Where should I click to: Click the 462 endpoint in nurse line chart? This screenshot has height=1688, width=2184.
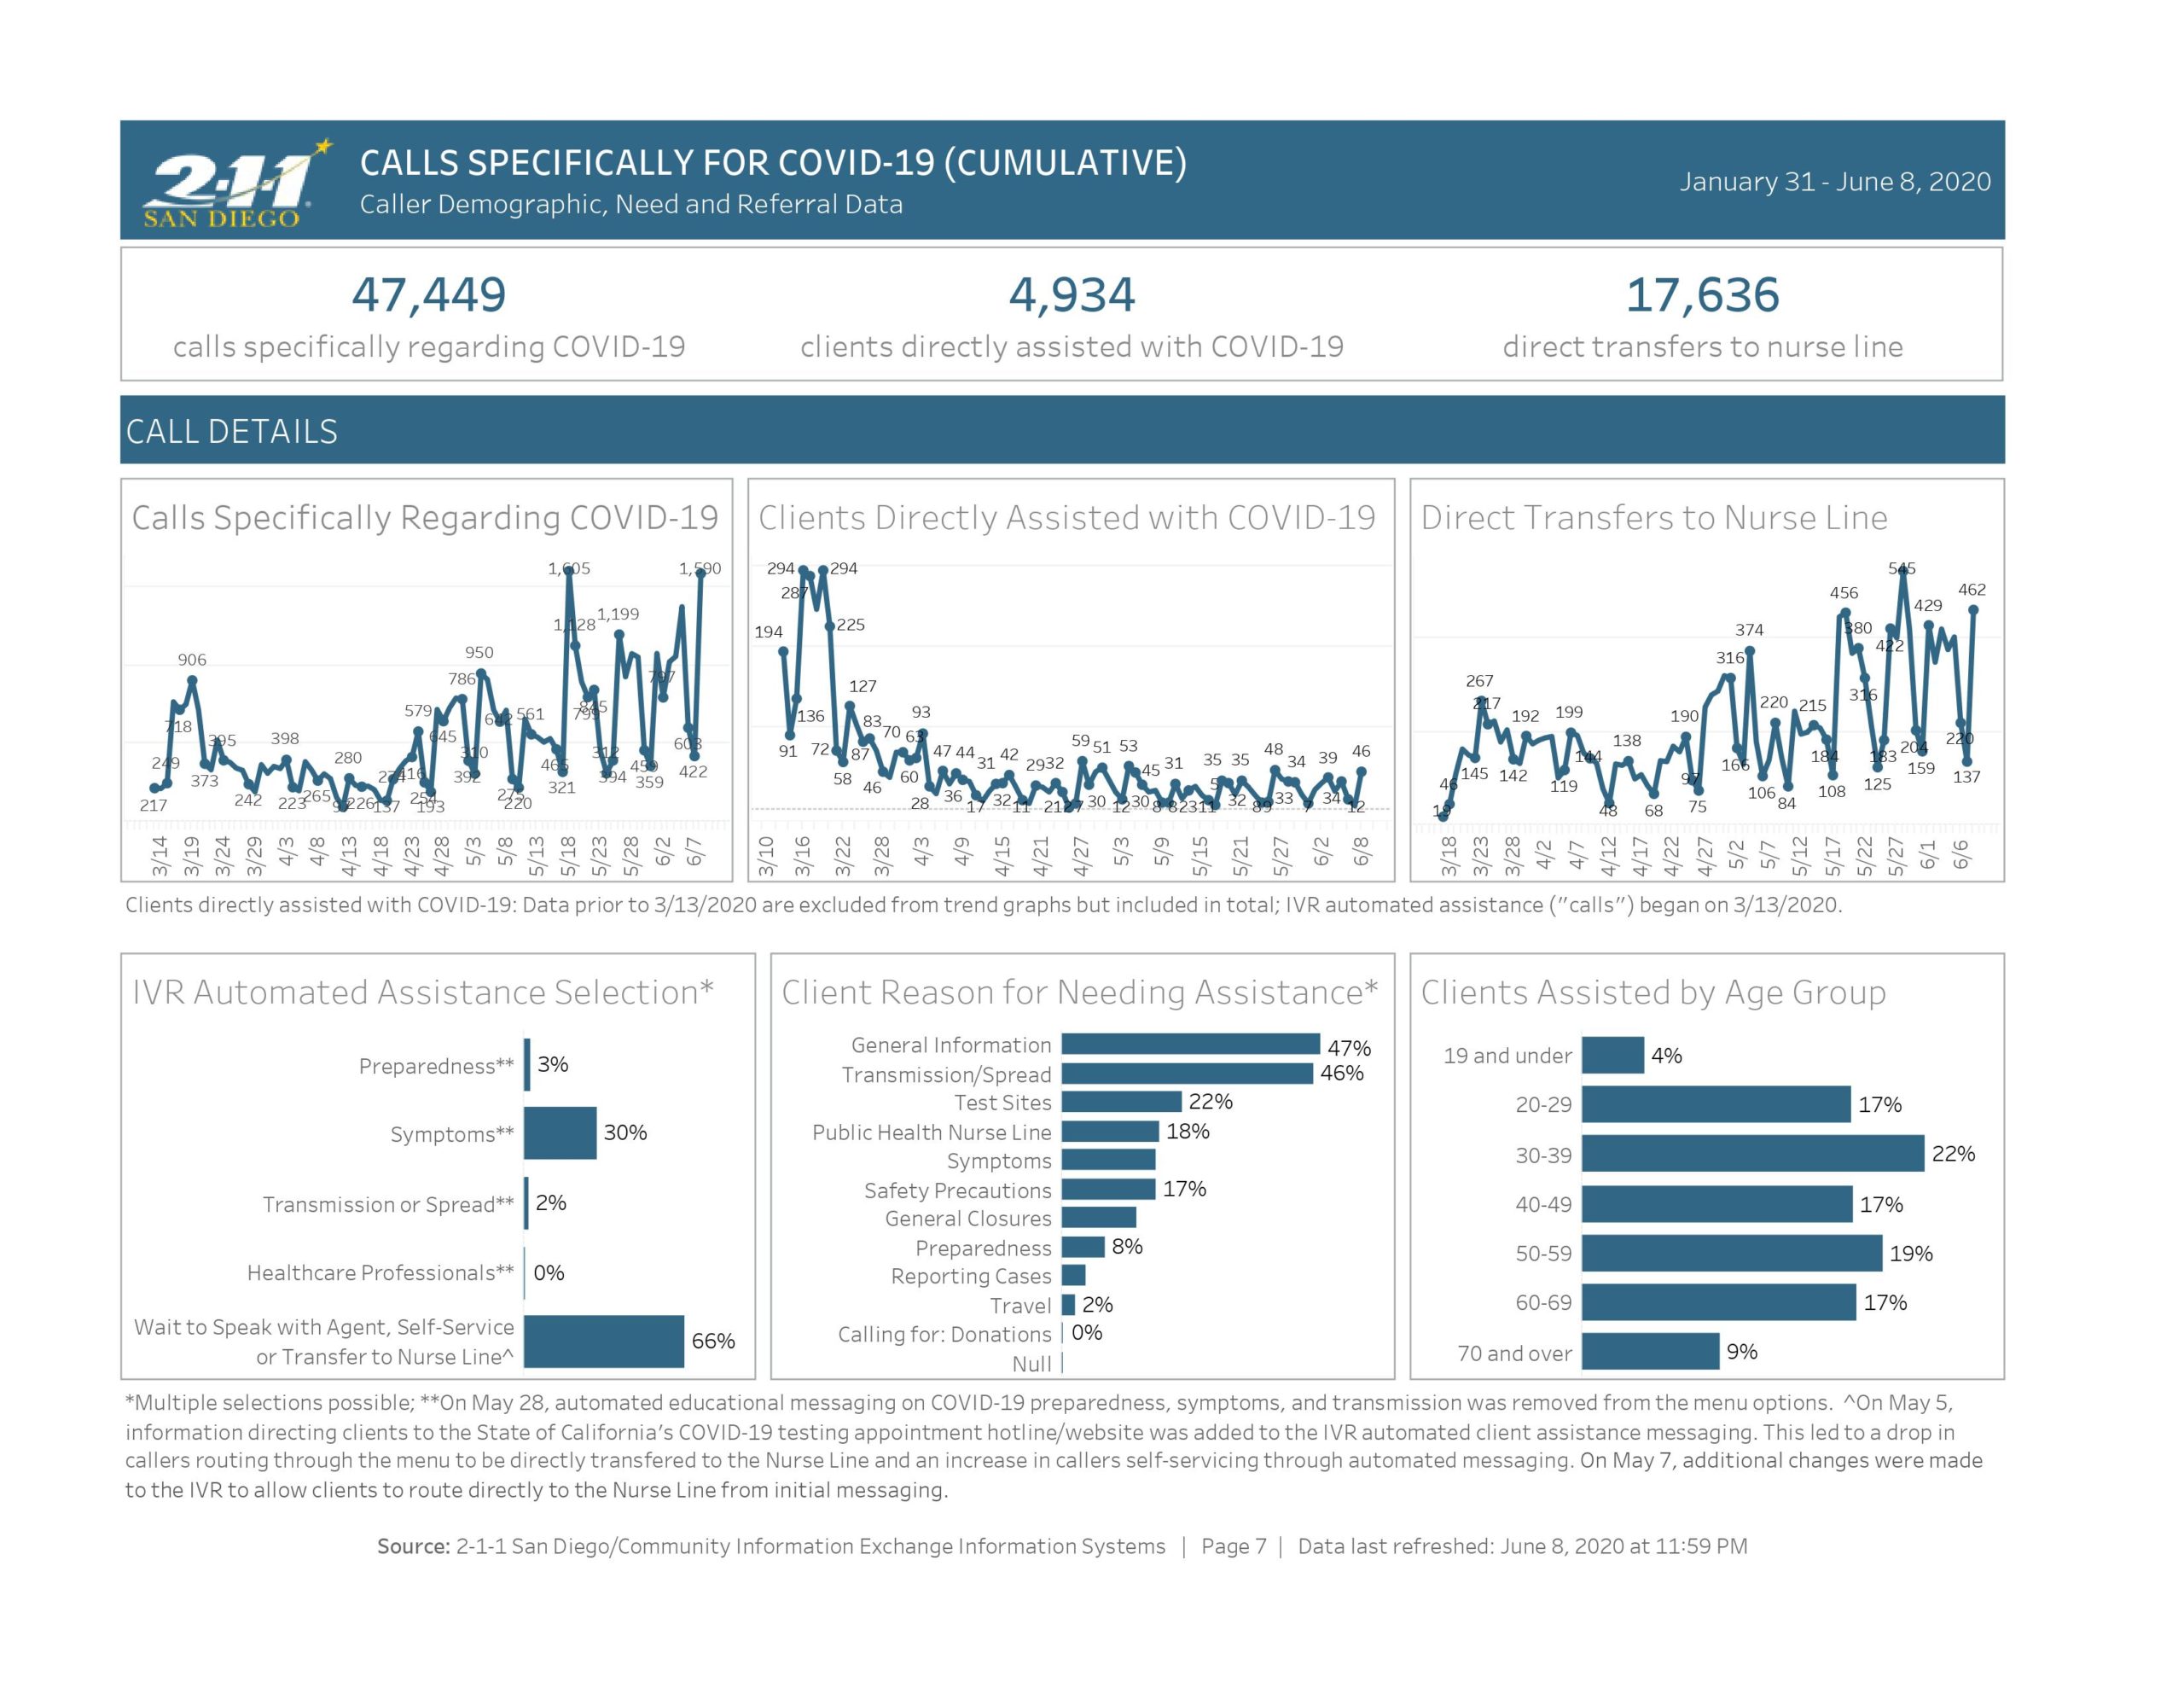click(1971, 591)
